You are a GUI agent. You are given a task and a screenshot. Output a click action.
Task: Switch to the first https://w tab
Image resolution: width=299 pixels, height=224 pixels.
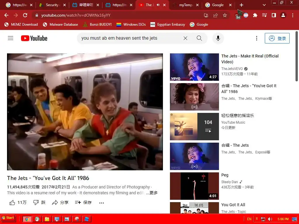[x=19, y=5]
